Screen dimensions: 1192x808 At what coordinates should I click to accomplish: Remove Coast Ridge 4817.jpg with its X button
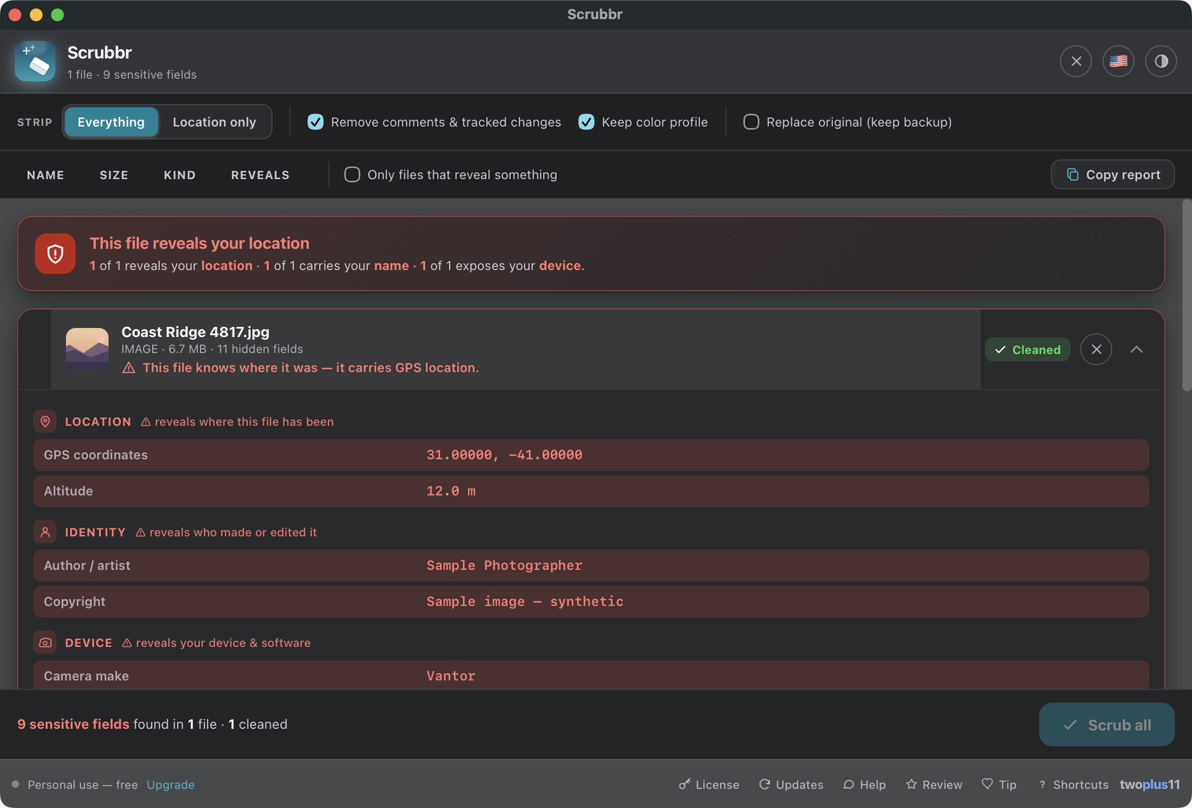1096,349
